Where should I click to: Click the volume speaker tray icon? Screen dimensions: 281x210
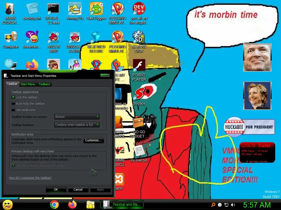click(x=233, y=205)
